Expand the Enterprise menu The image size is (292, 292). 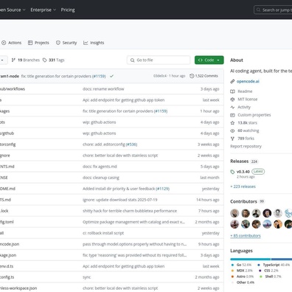[x=44, y=10]
